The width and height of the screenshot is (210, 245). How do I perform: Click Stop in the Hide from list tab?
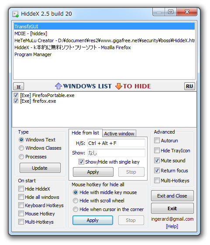point(131,172)
